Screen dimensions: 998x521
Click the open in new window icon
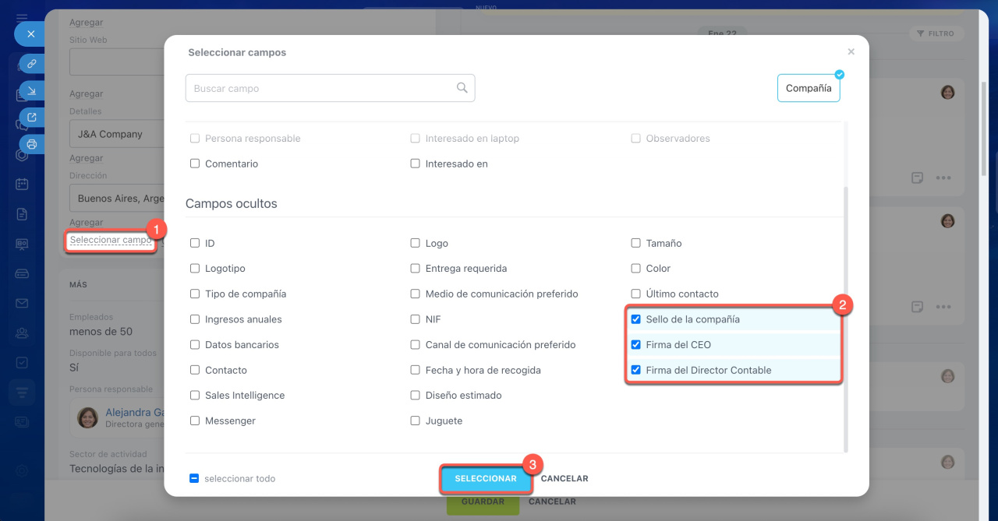coord(32,117)
